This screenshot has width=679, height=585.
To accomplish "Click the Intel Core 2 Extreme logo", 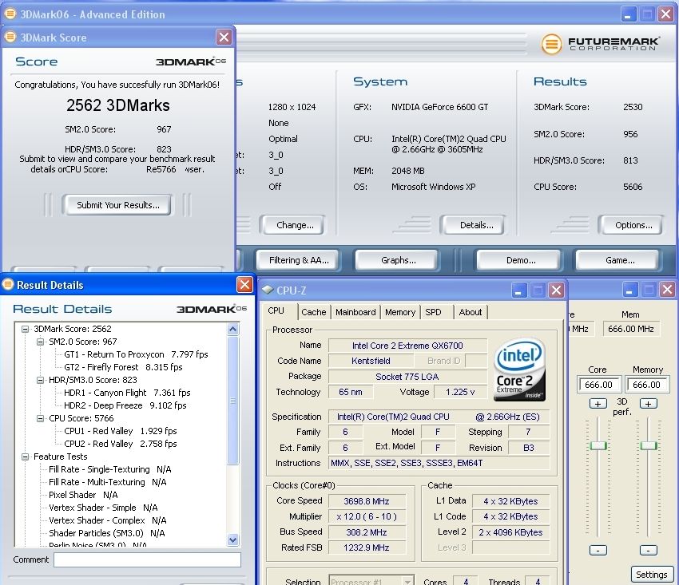I will 519,370.
